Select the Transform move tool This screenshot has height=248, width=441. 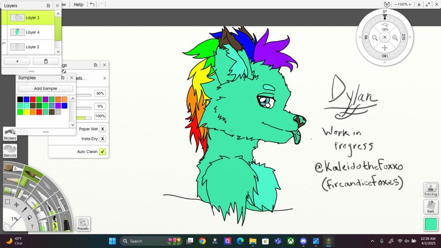point(17,205)
